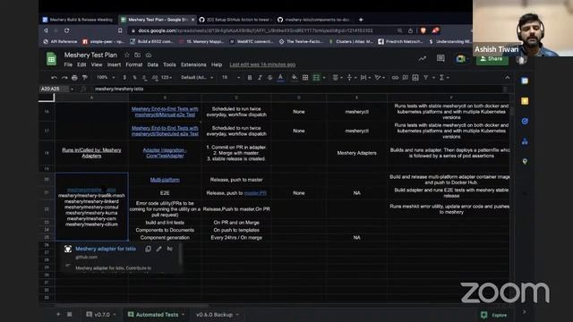Viewport: 573px width, 322px height.
Task: Star the Meshery Test Plan document
Action: pyautogui.click(x=127, y=55)
